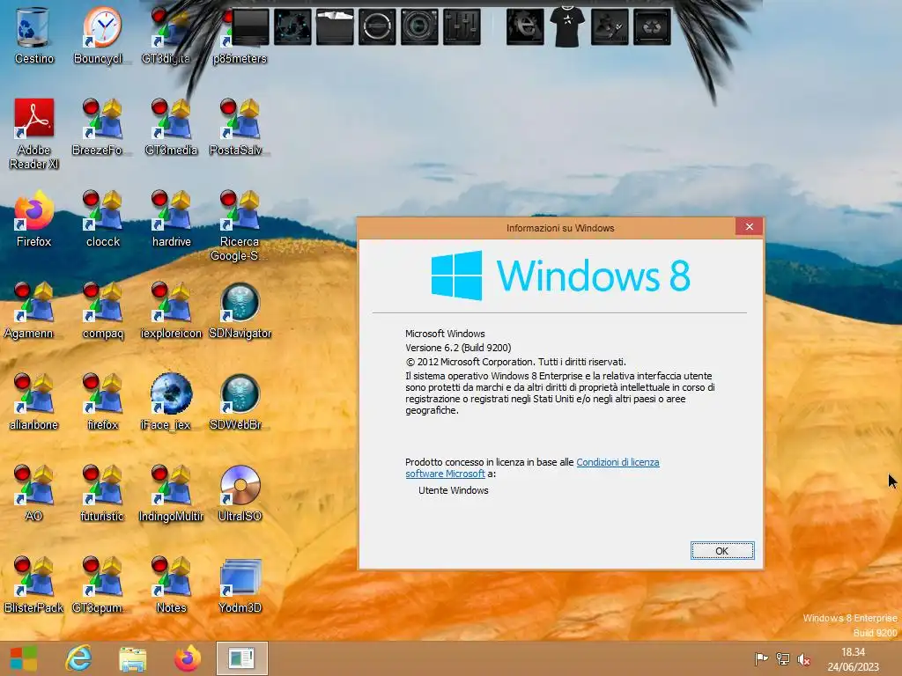Open Internet Explorer from the taskbar
The image size is (902, 676).
(78, 658)
